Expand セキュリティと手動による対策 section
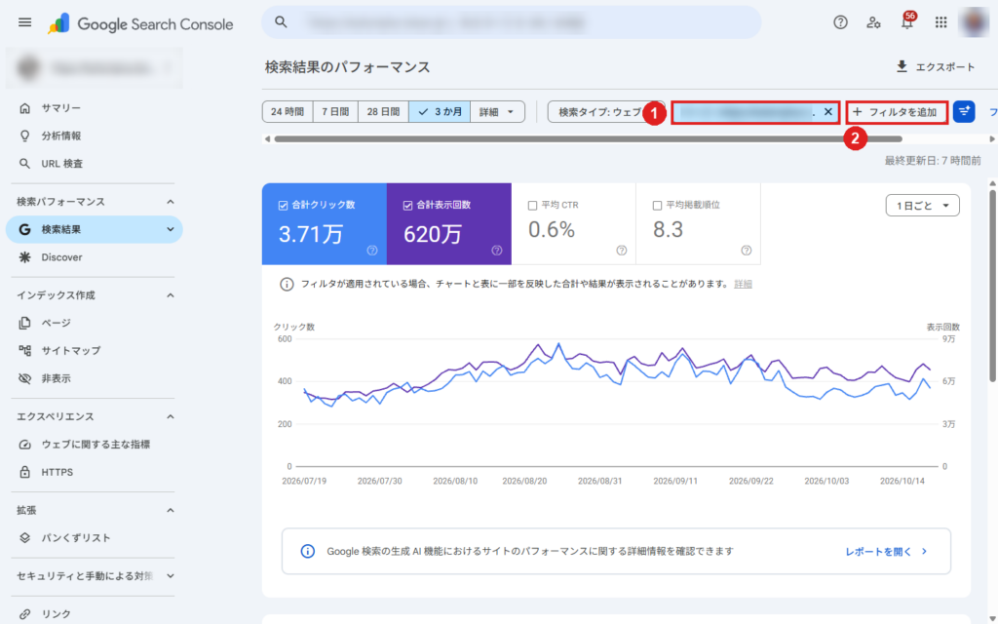Image resolution: width=998 pixels, height=624 pixels. coord(170,576)
